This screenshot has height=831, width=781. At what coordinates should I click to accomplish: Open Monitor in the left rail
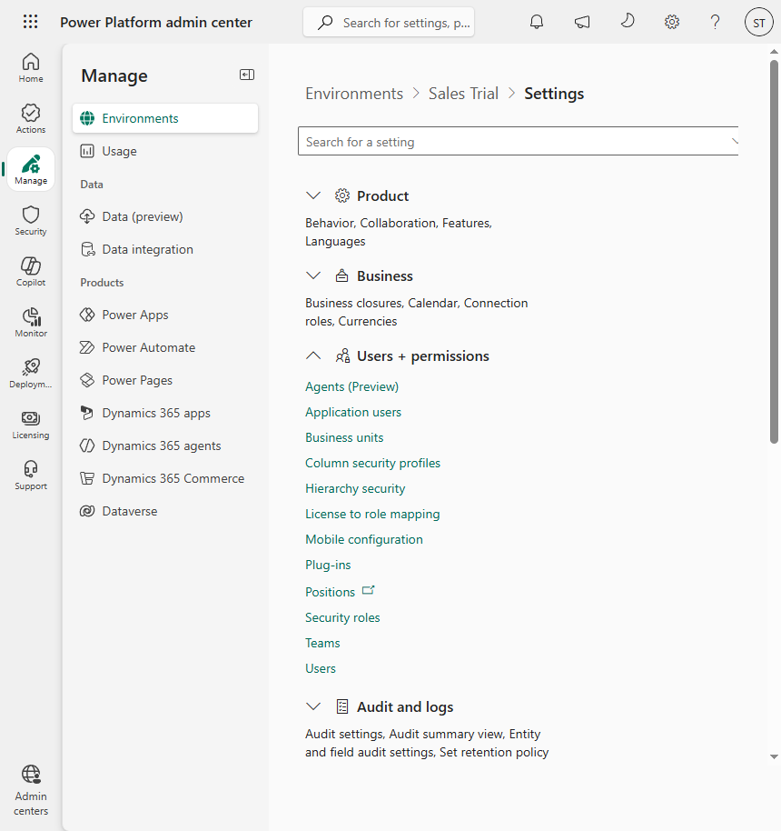tap(31, 322)
